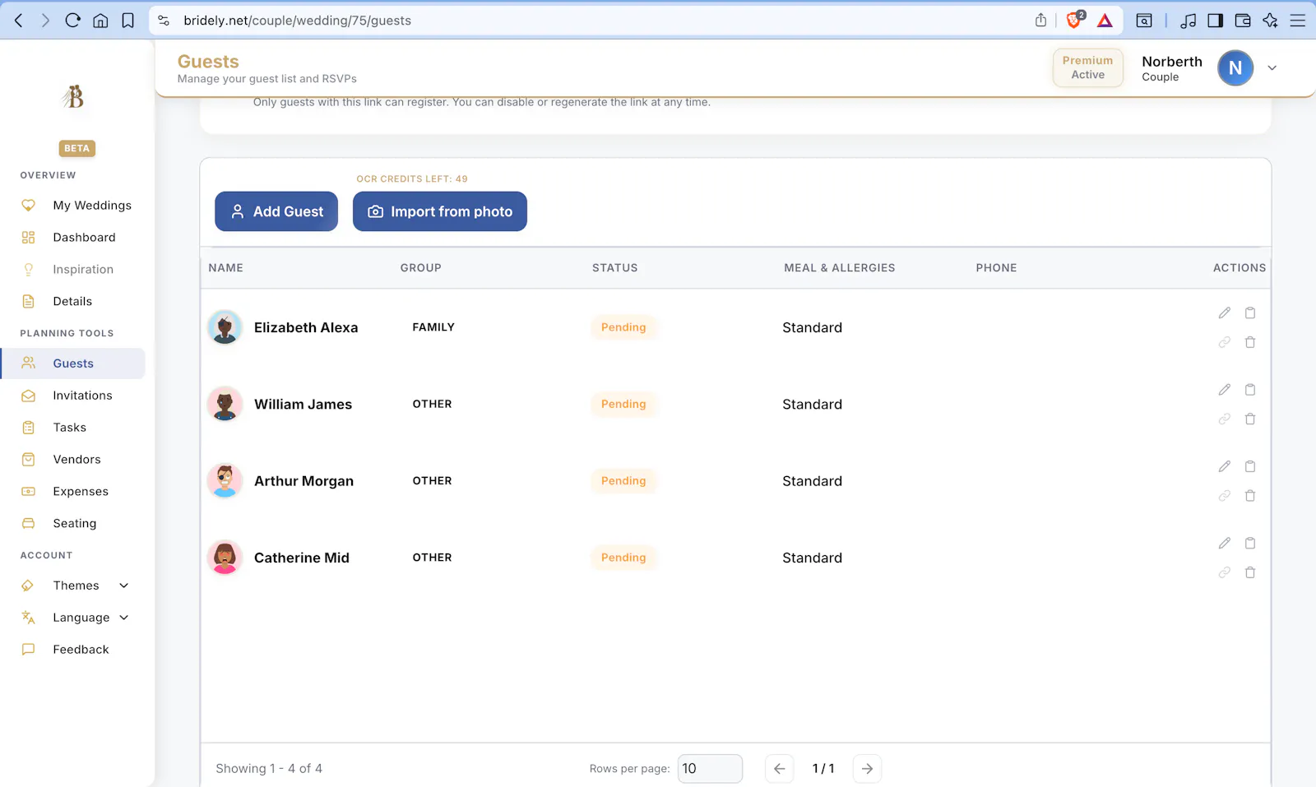1316x787 pixels.
Task: Click the link icon for Arthur Morgan
Action: [1225, 496]
